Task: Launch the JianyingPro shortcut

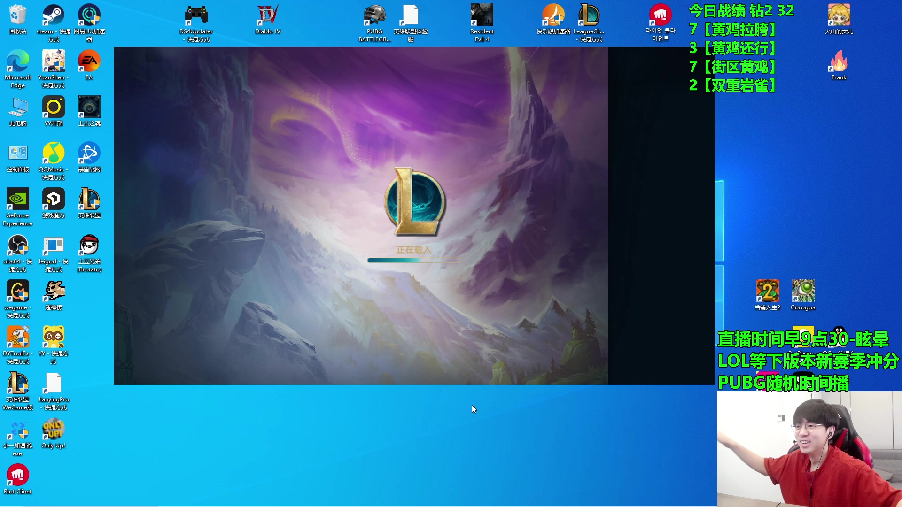Action: tap(54, 391)
